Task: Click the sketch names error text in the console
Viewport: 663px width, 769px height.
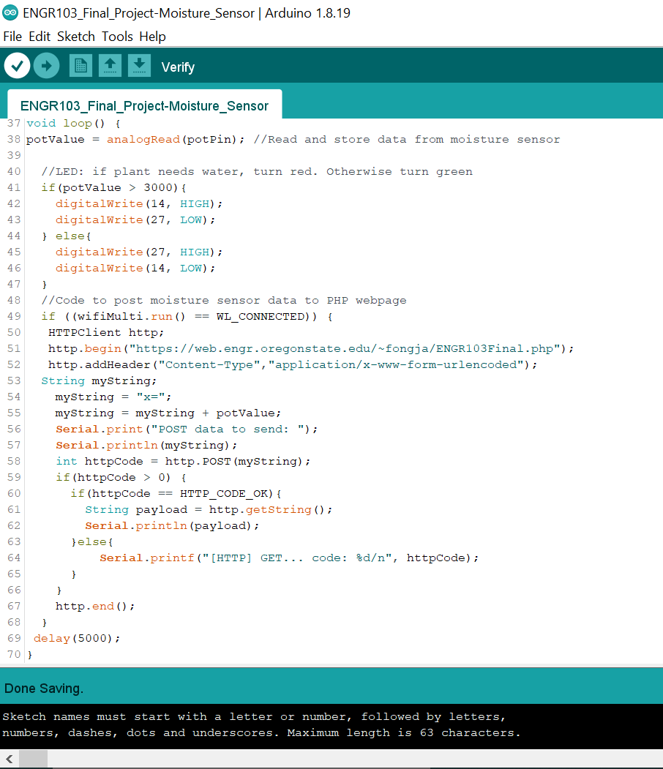Action: click(261, 724)
